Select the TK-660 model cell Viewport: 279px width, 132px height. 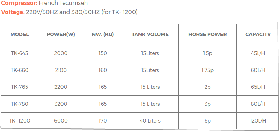pyautogui.click(x=20, y=70)
